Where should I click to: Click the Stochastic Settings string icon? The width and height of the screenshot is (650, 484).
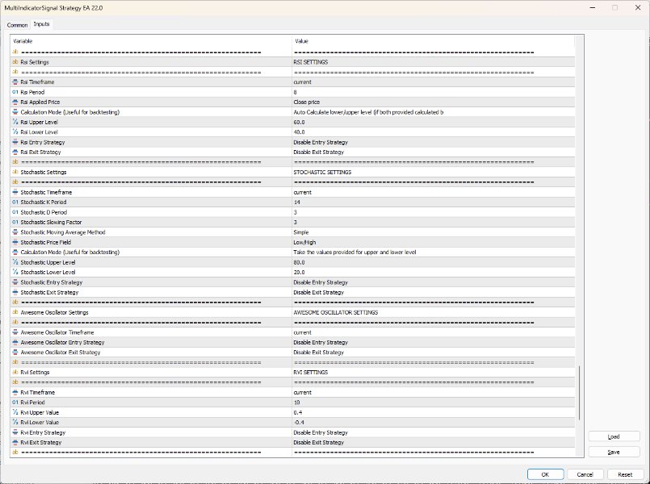click(15, 173)
